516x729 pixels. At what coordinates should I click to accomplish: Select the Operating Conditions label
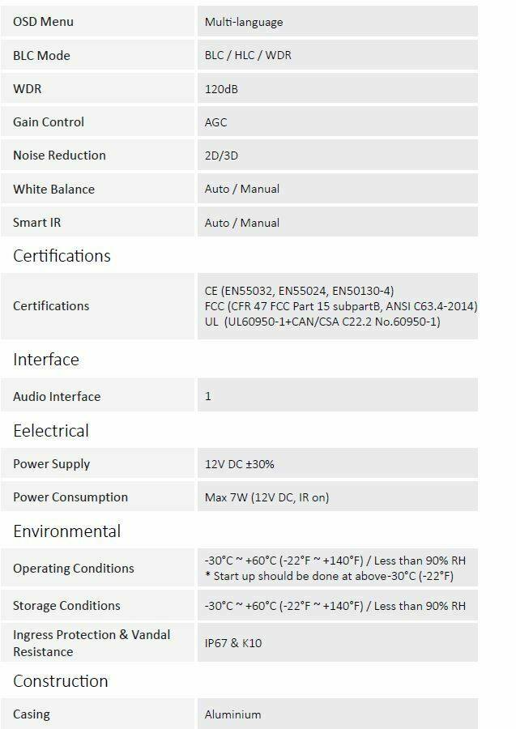[x=74, y=568]
